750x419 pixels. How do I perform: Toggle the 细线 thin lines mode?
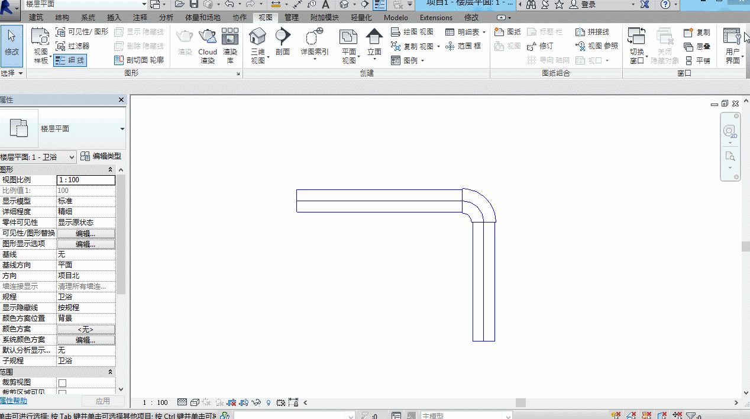coord(70,60)
